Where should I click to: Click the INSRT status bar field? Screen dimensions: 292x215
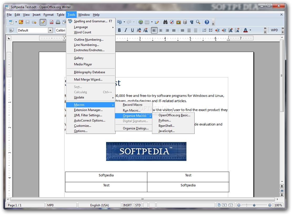127,205
